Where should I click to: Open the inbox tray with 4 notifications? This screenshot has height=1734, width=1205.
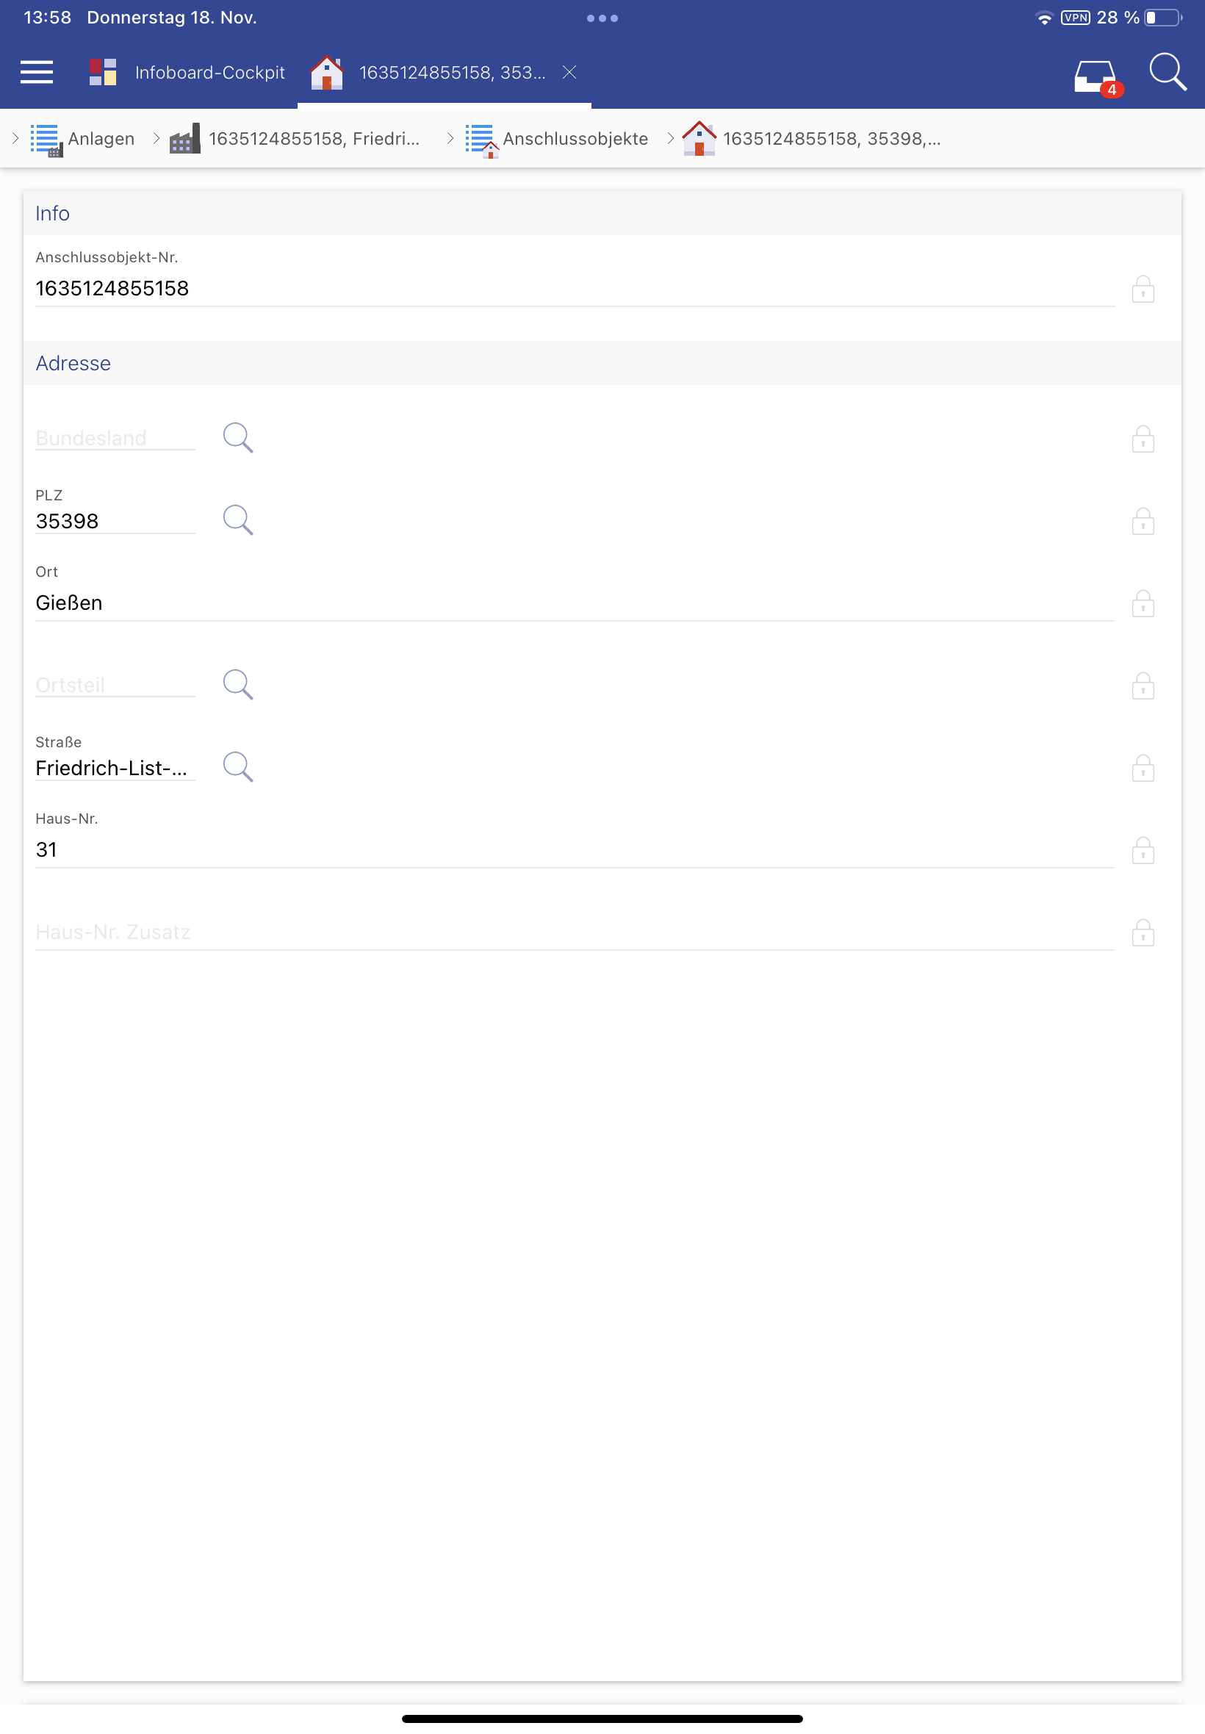pyautogui.click(x=1096, y=76)
